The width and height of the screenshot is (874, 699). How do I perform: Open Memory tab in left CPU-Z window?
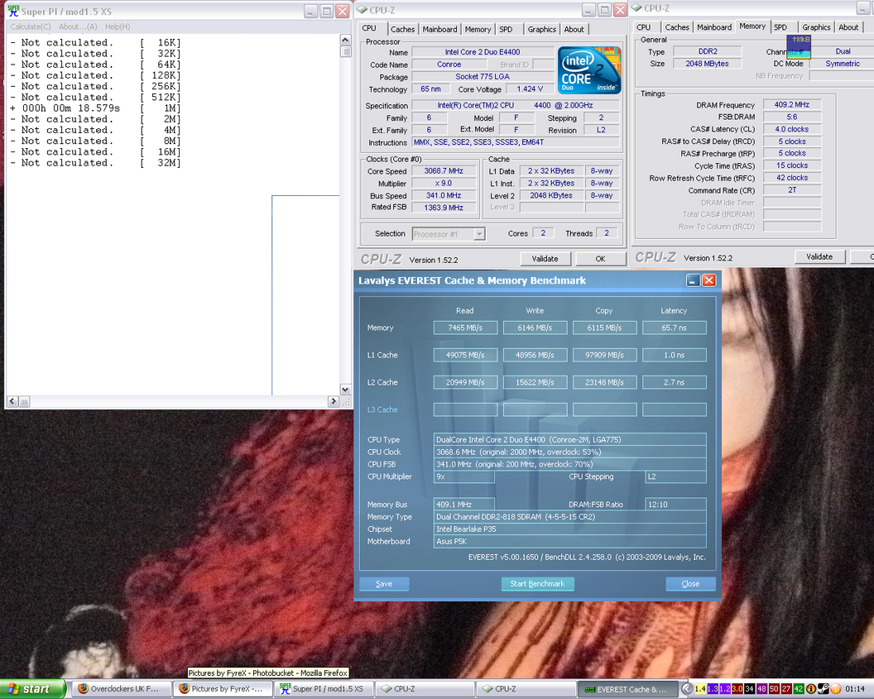click(x=478, y=30)
